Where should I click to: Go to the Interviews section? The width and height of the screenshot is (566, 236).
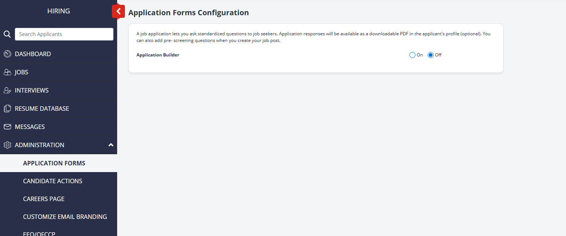tap(32, 90)
